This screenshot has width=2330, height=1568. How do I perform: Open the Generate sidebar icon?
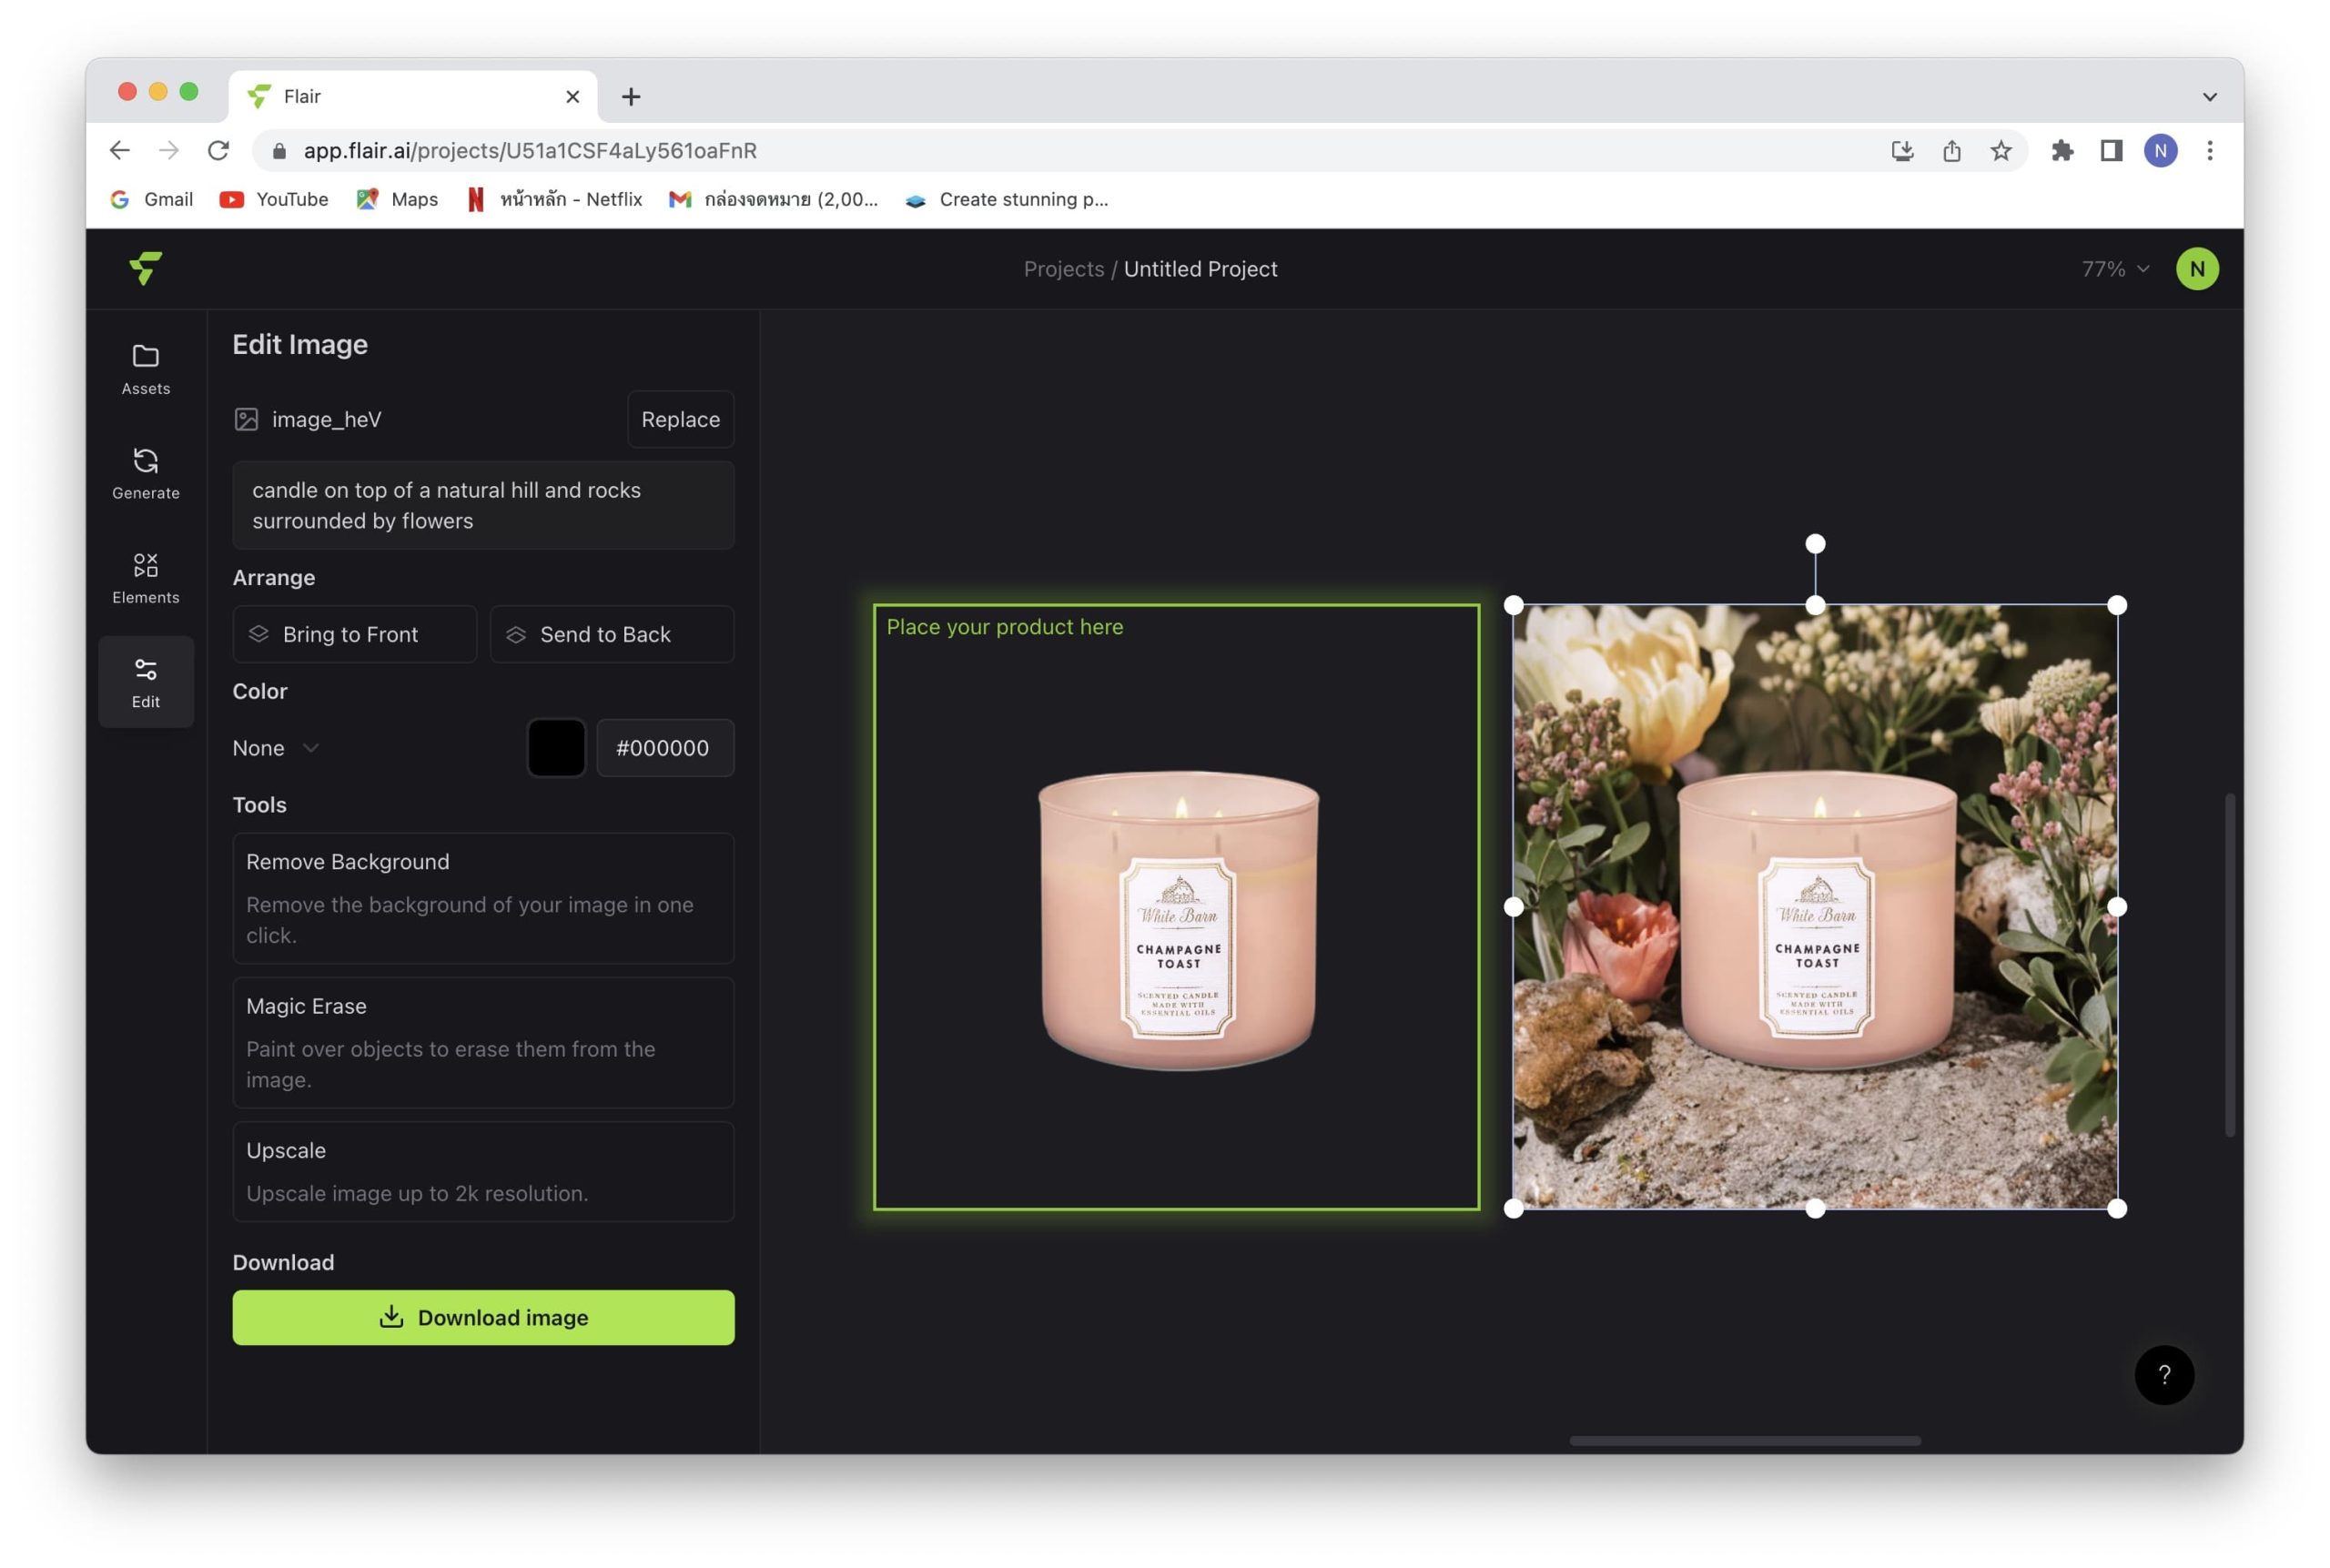(x=146, y=473)
